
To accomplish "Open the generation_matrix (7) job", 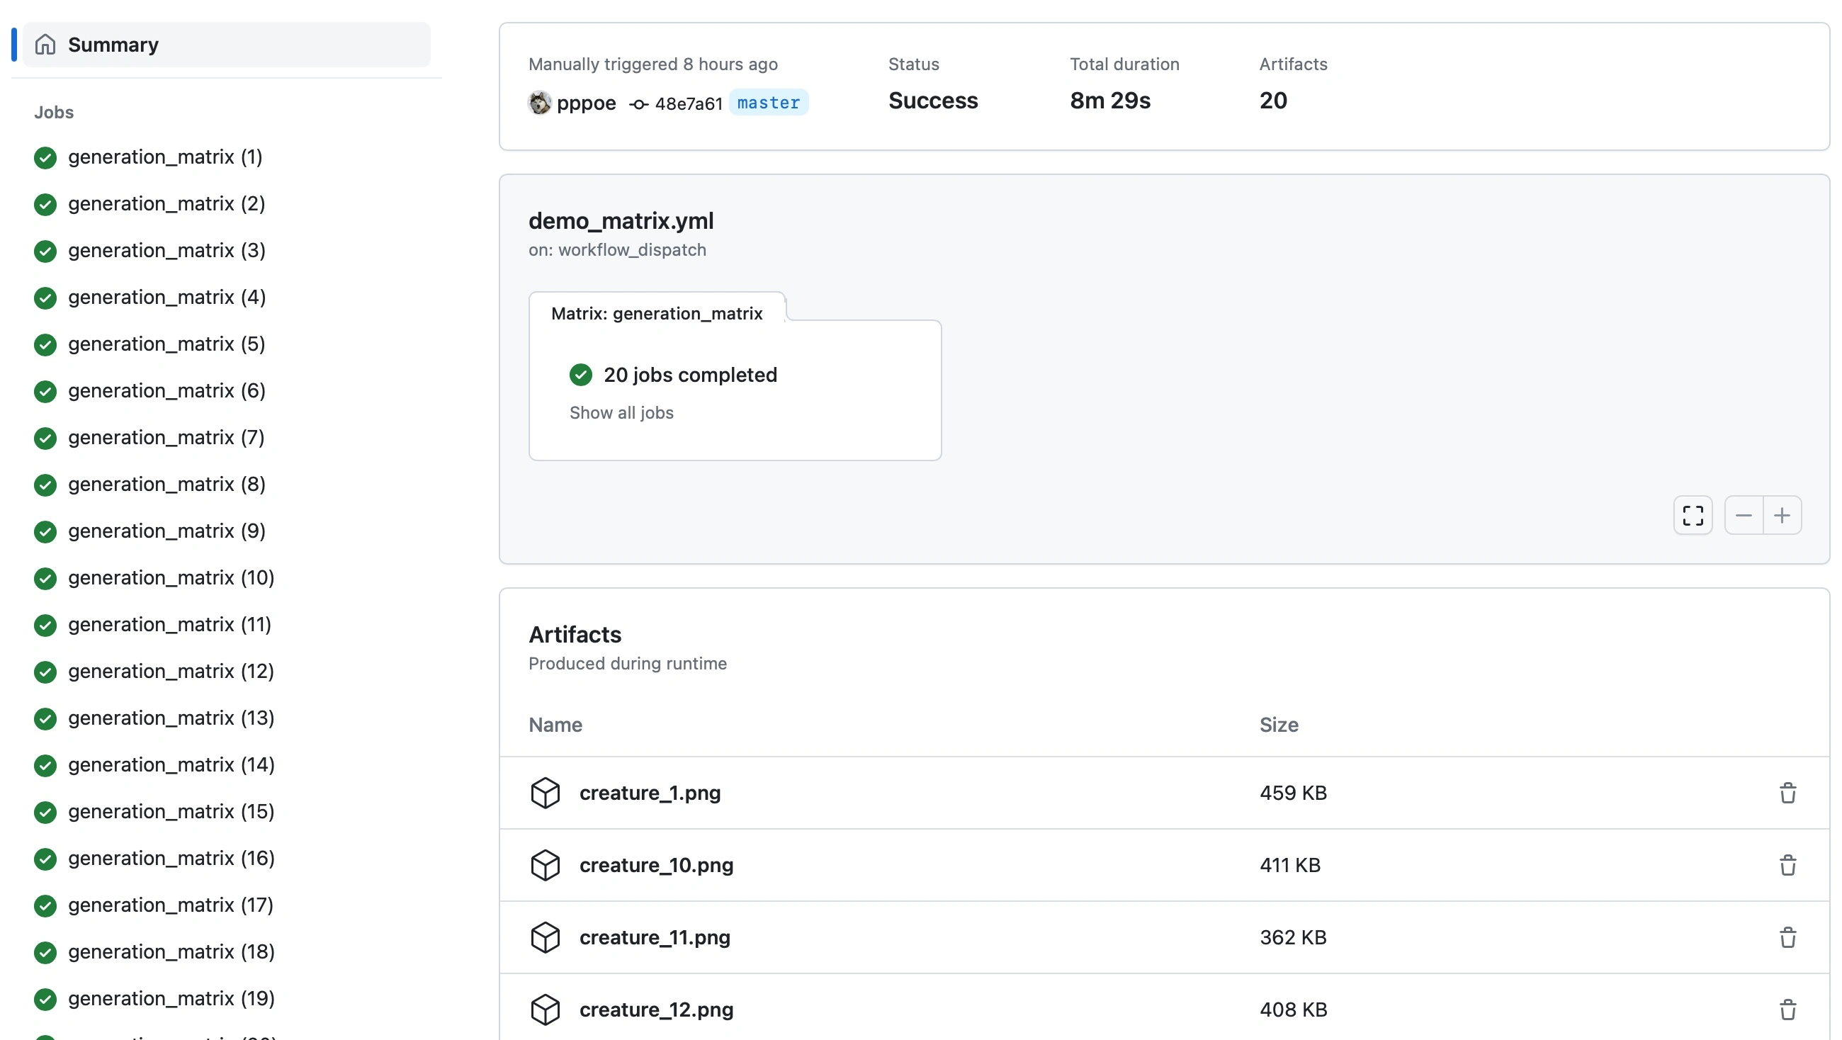I will click(x=166, y=437).
